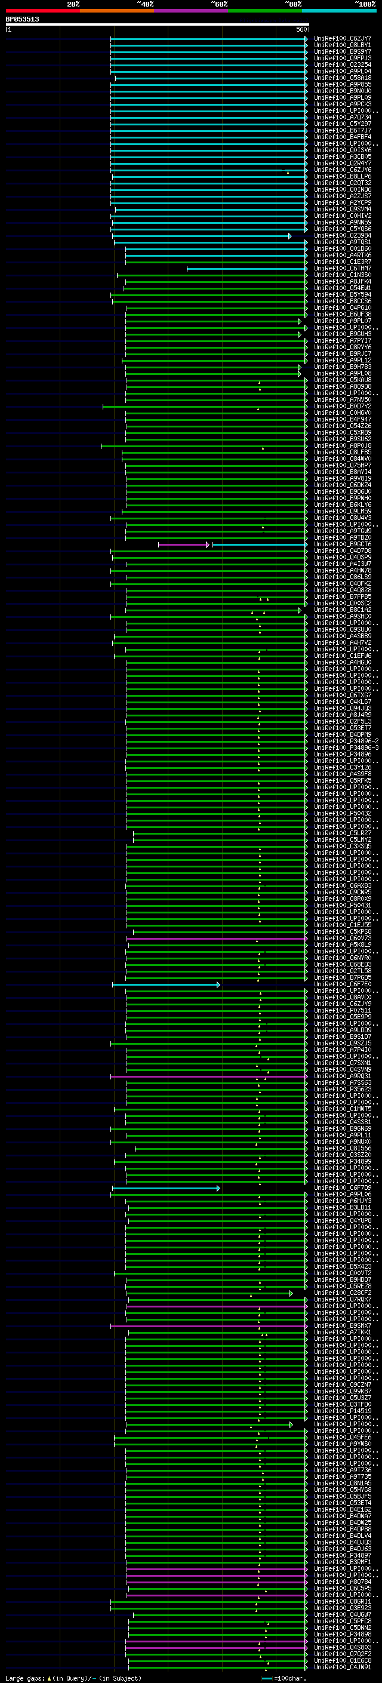Click the 'Large gaps' legend text
The height and width of the screenshot is (1683, 382).
click(26, 1678)
